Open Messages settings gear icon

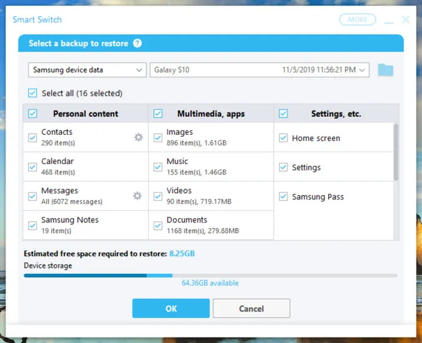[x=138, y=196]
